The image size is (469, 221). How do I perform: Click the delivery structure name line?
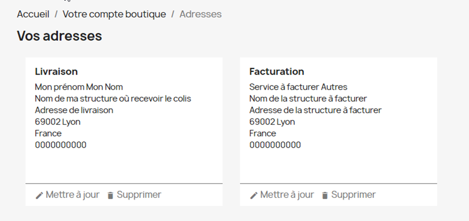point(113,98)
